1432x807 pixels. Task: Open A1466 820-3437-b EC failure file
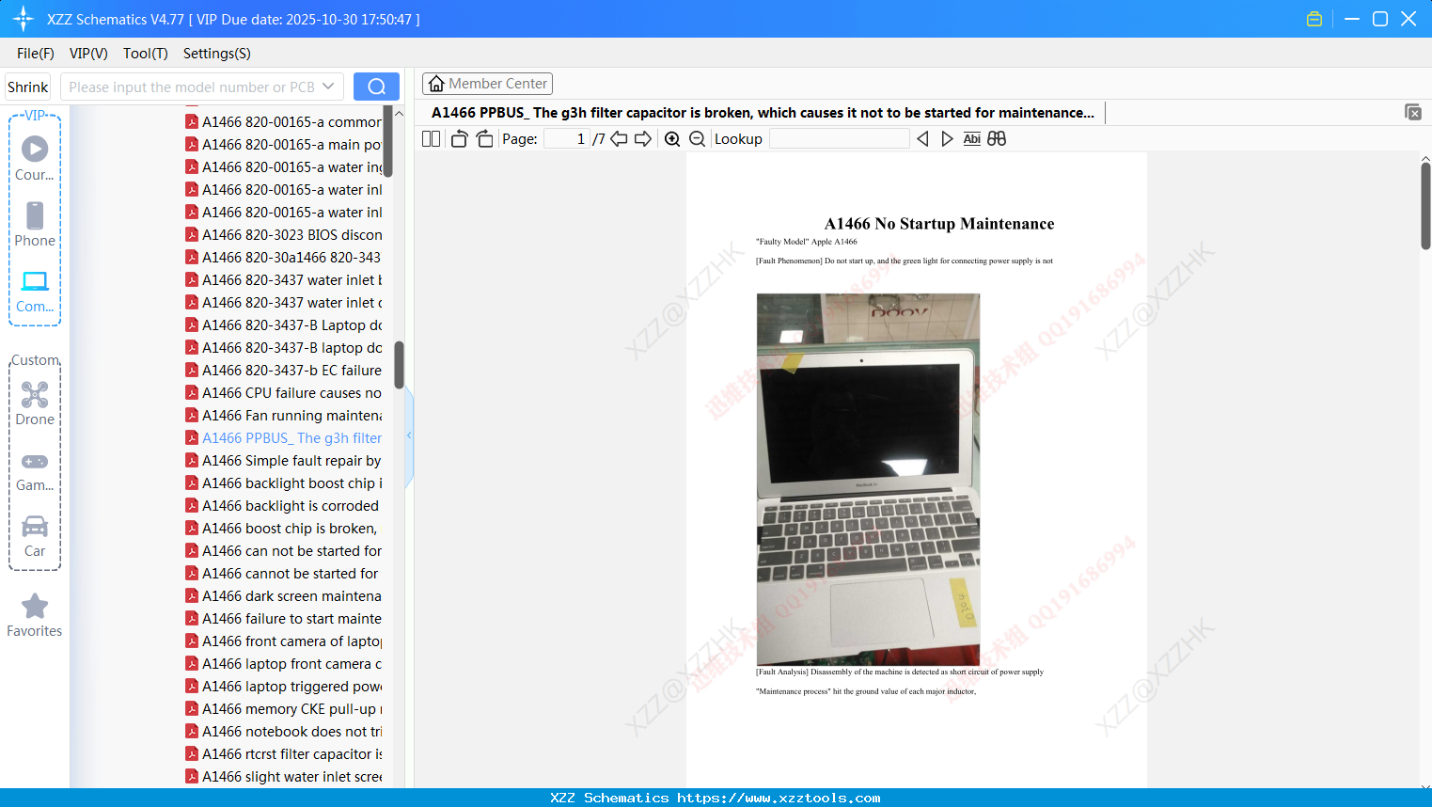284,371
